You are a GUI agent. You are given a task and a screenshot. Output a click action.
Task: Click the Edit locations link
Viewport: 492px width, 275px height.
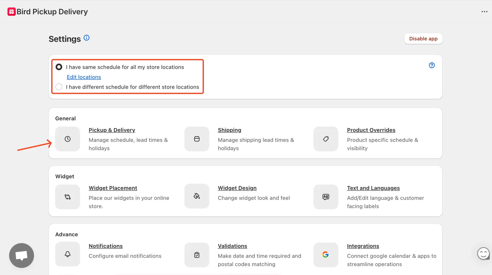point(84,77)
